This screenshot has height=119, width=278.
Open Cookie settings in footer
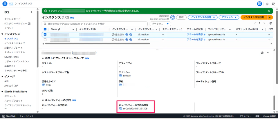[x=269, y=116]
